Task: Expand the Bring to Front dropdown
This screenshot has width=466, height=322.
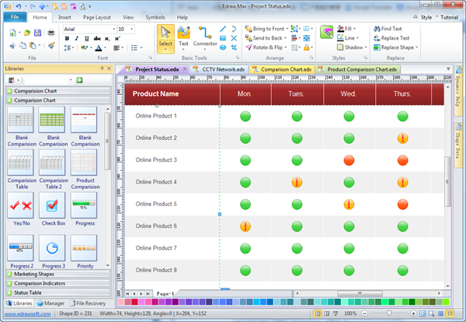Action: [286, 29]
